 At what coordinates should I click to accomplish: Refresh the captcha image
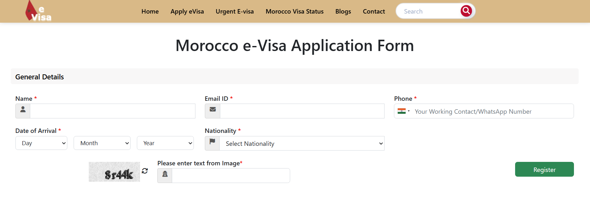coord(145,171)
